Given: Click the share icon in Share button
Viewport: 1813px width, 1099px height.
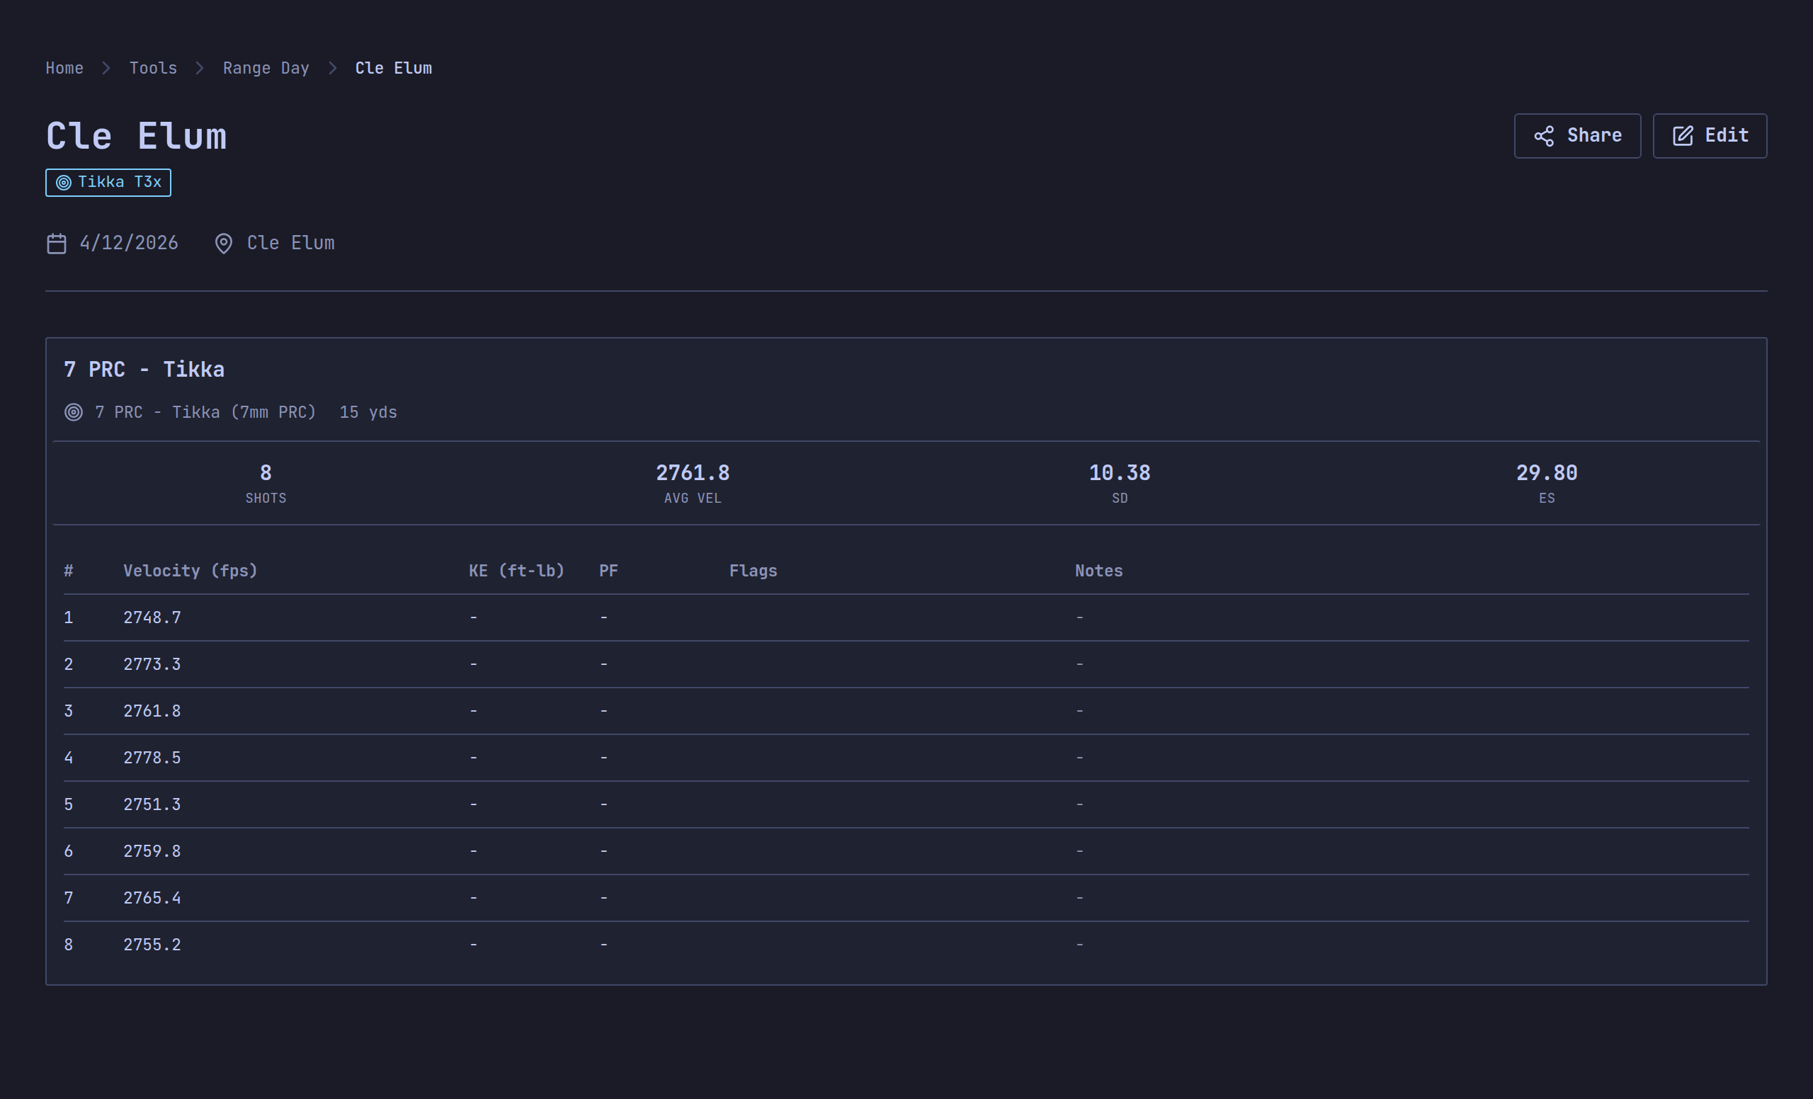Looking at the screenshot, I should click(1544, 136).
